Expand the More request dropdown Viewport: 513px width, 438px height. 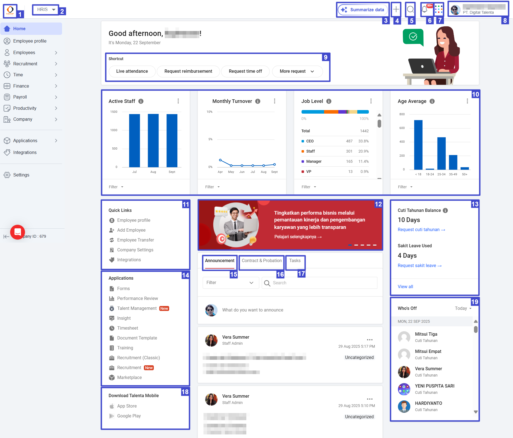point(297,71)
